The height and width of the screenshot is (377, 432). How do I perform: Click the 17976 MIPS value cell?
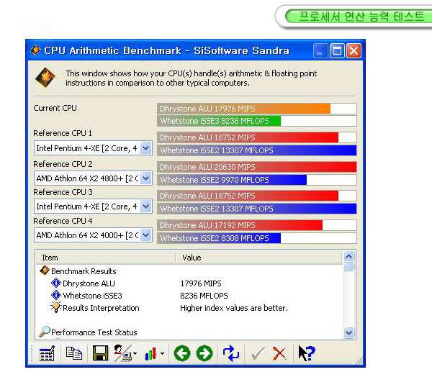coord(201,283)
